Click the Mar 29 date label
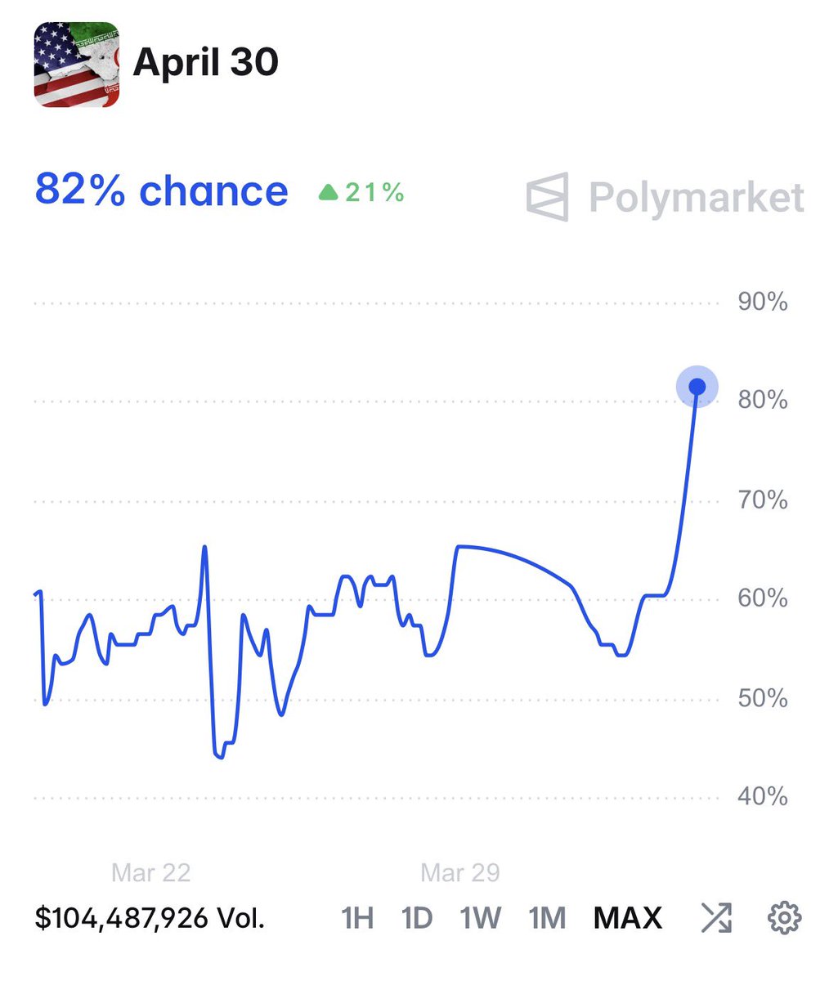 click(460, 873)
